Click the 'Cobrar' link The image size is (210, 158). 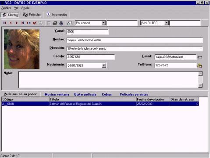pos(107,94)
